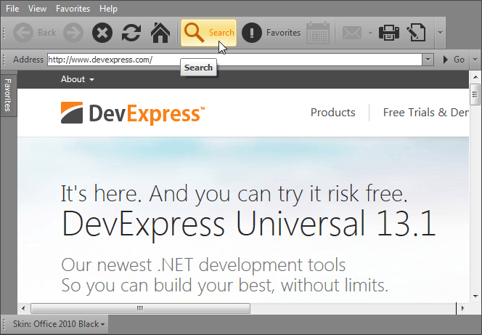
Task: Click the DevExpress Universal 13.1 heading
Action: [x=248, y=224]
